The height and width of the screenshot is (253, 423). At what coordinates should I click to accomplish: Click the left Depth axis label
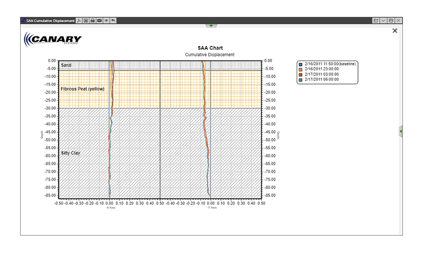[42, 135]
